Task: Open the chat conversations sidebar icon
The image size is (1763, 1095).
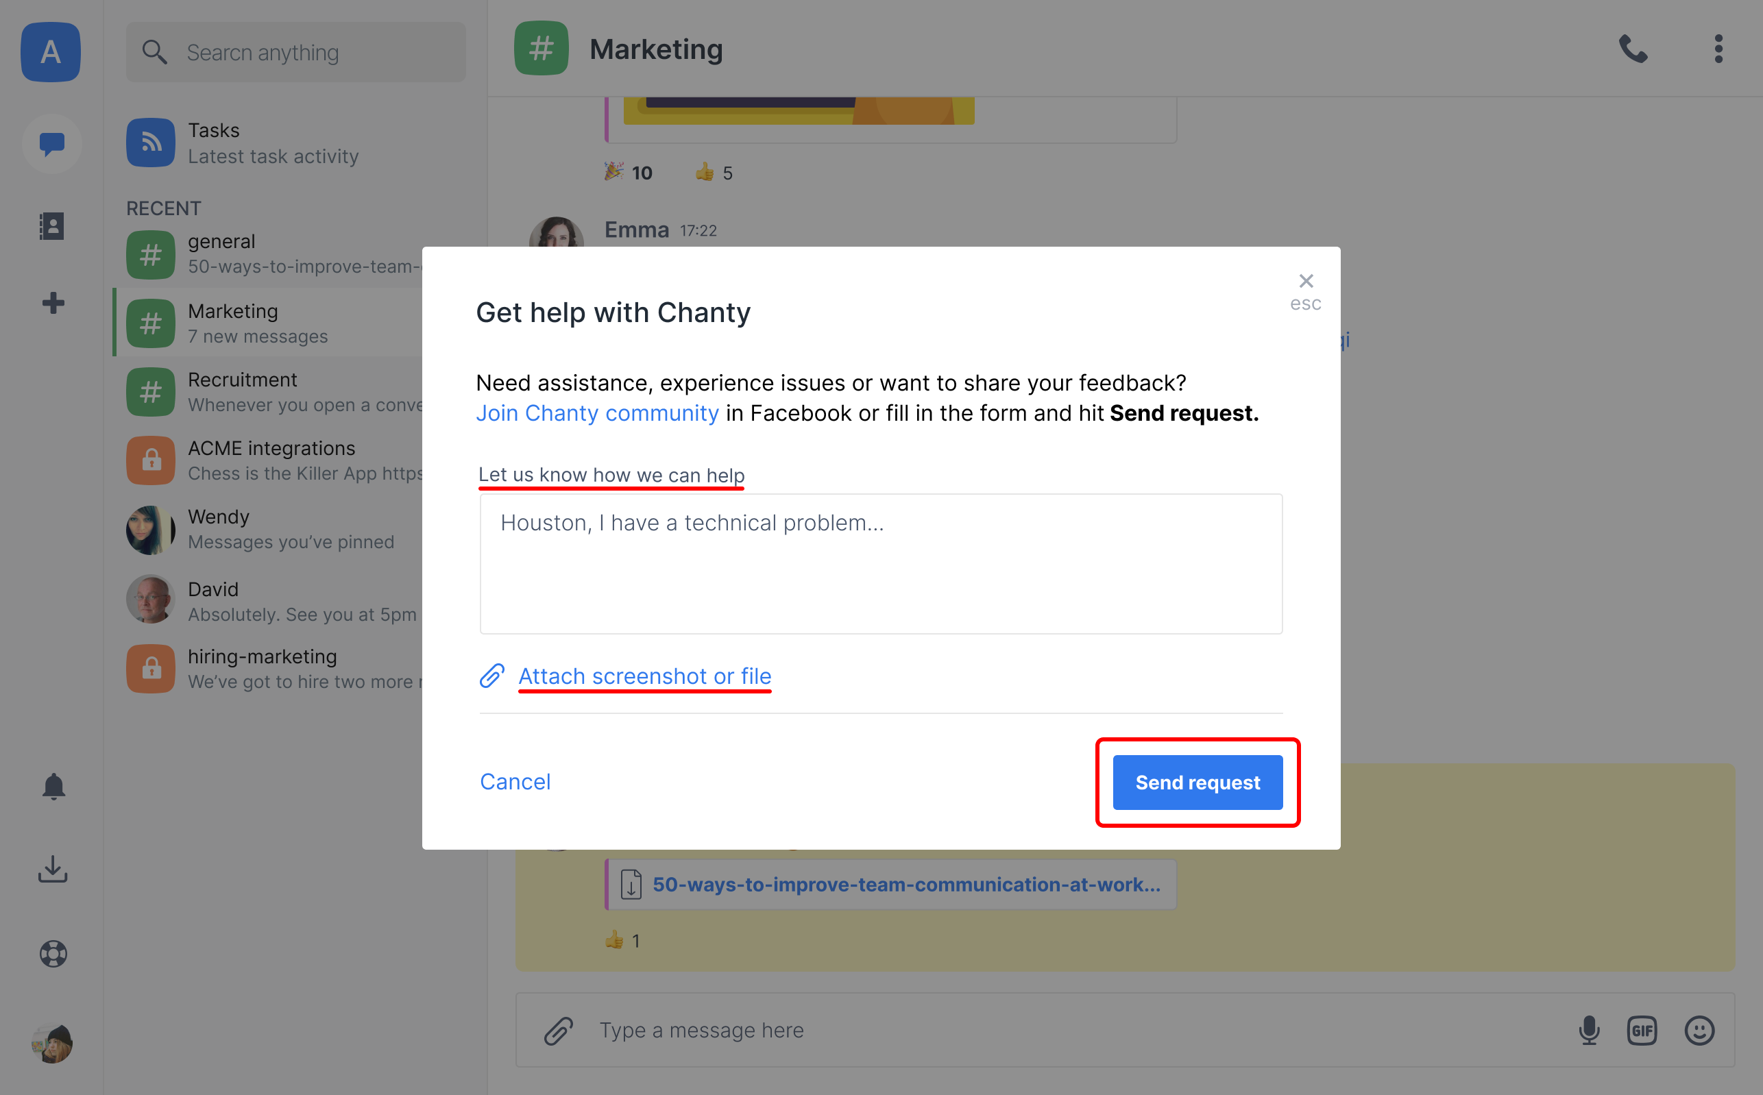Action: point(51,143)
